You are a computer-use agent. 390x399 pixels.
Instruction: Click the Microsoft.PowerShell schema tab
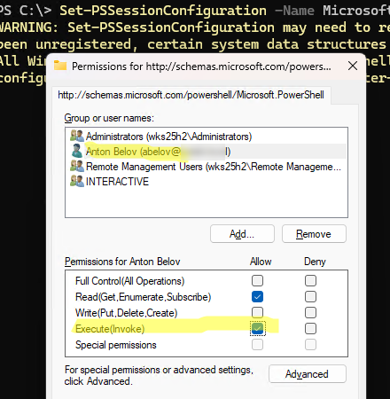click(x=191, y=95)
